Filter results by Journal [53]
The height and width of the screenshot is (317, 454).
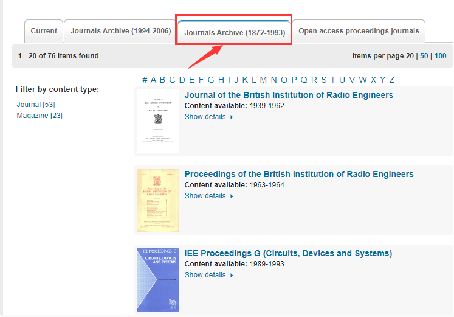click(36, 104)
